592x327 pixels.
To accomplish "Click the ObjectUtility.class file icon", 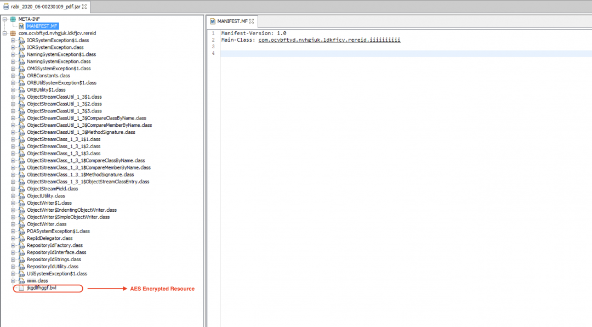I will pyautogui.click(x=21, y=196).
